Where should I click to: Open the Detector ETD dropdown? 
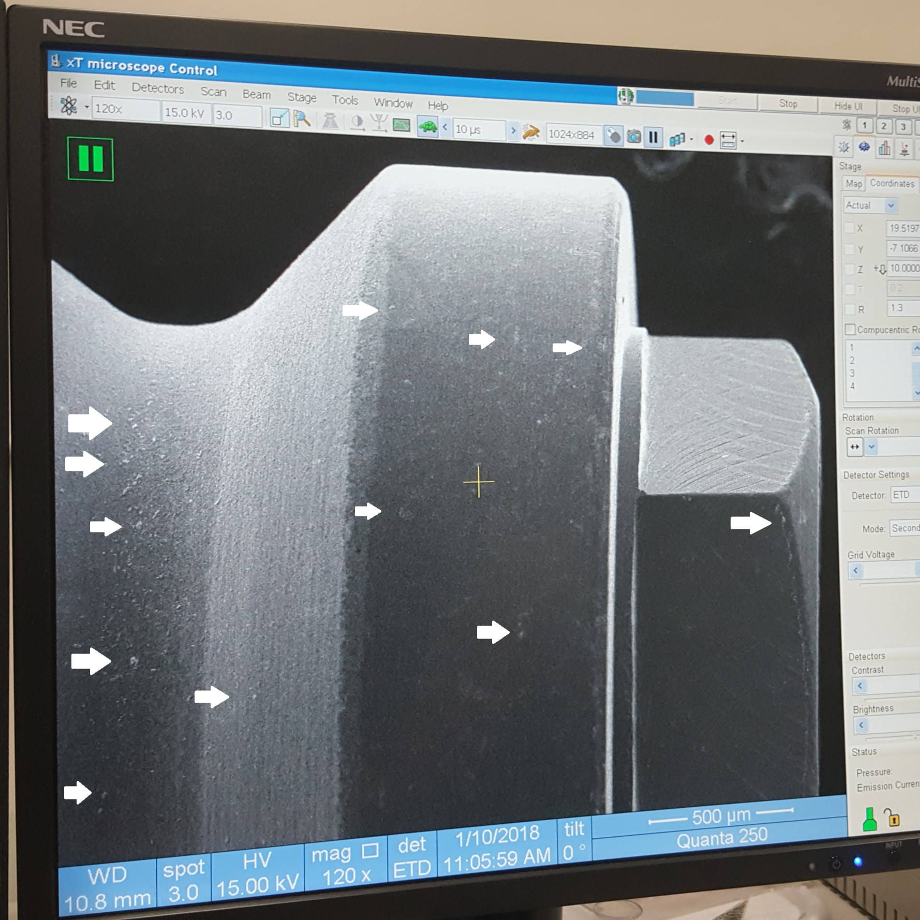[x=904, y=495]
